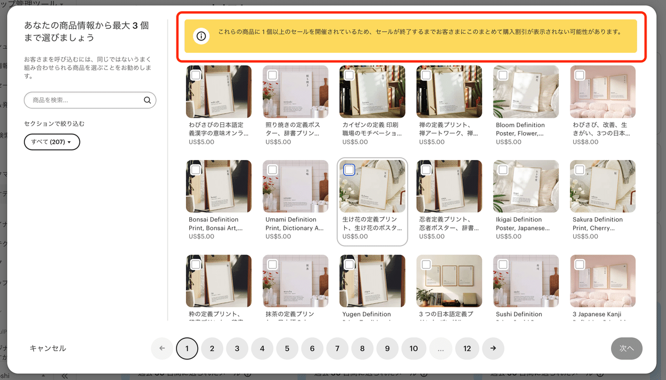This screenshot has width=666, height=380.
Task: Select page 3 in pagination
Action: coord(237,348)
